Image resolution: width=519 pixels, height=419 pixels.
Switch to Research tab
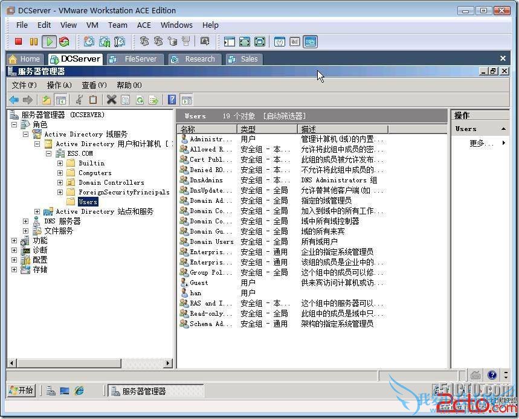point(195,59)
